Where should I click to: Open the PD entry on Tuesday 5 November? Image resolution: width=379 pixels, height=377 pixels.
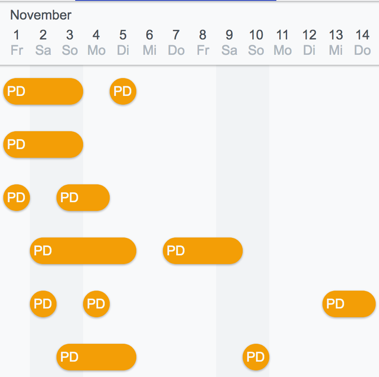pos(123,91)
